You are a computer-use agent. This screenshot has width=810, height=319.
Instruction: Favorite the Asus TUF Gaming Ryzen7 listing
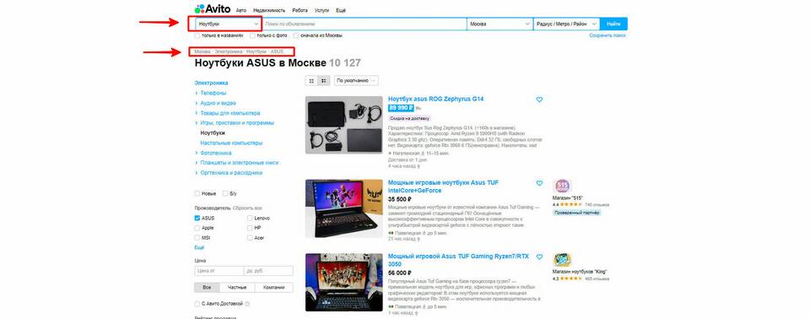coord(539,257)
